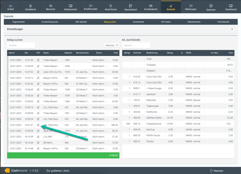Click the Tagessuppe item row
This screenshot has width=241, height=174.
pyautogui.click(x=178, y=106)
